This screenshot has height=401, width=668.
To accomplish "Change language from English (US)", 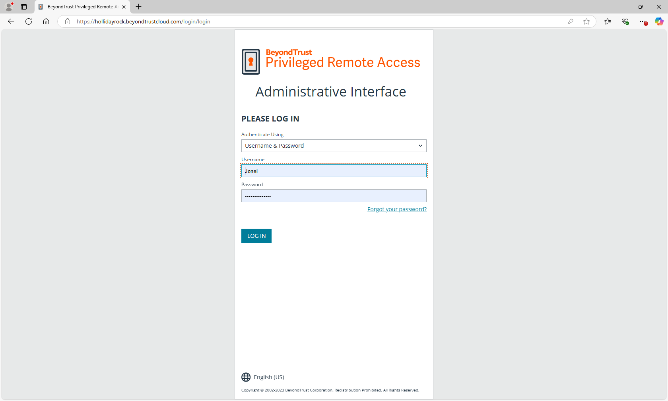I will coord(269,377).
